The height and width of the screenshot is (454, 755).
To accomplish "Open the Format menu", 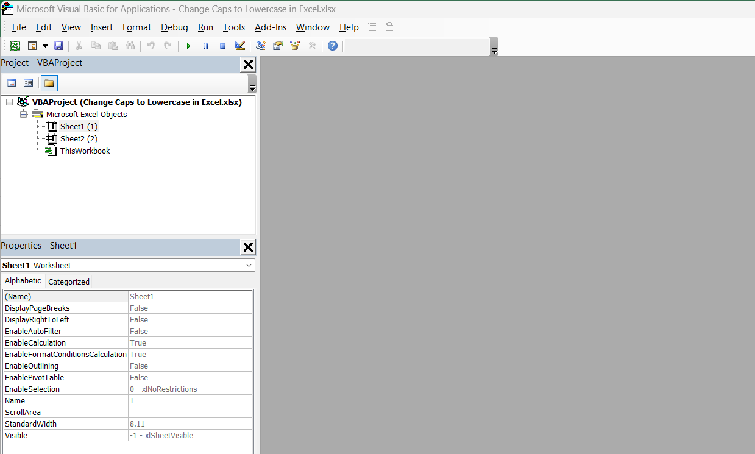I will (x=136, y=27).
